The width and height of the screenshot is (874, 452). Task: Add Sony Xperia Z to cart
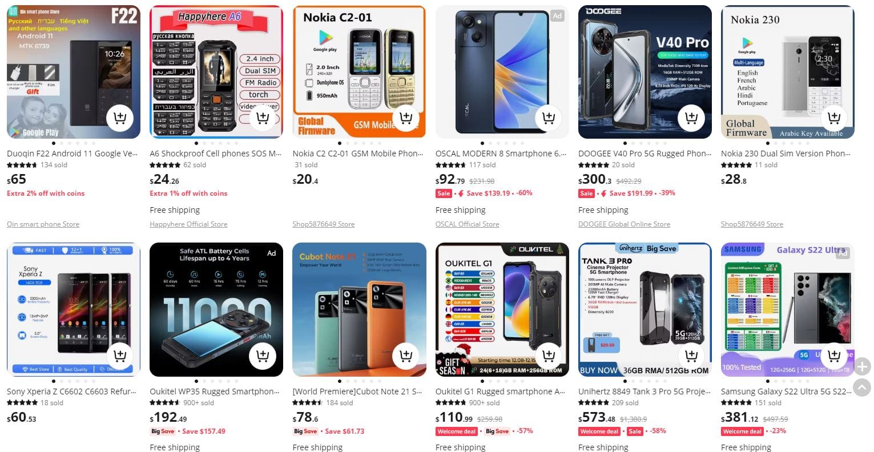pos(120,356)
